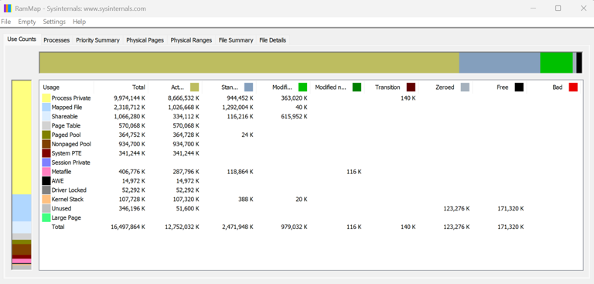Click the Metafile pink swatch

(46, 172)
